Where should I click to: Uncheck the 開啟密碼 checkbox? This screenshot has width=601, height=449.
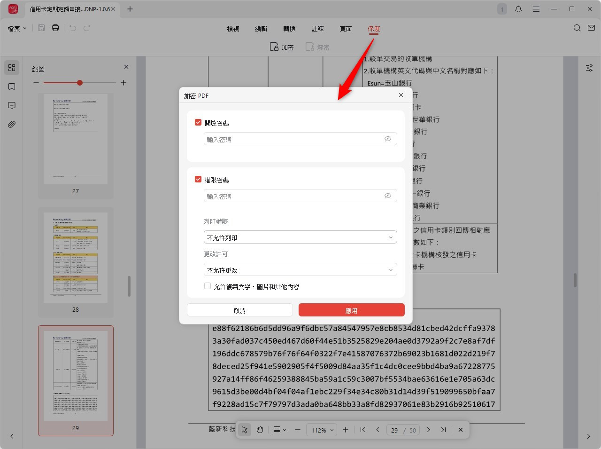point(198,122)
